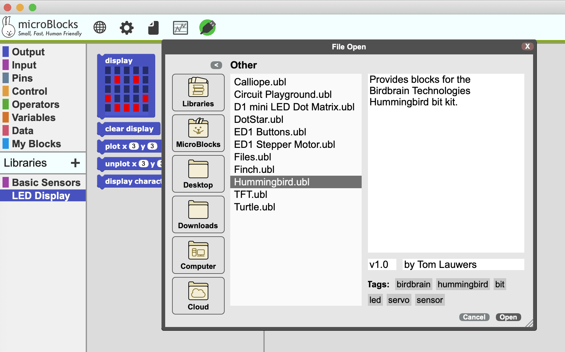Cancel the File Open dialog
The image size is (565, 352).
(474, 317)
